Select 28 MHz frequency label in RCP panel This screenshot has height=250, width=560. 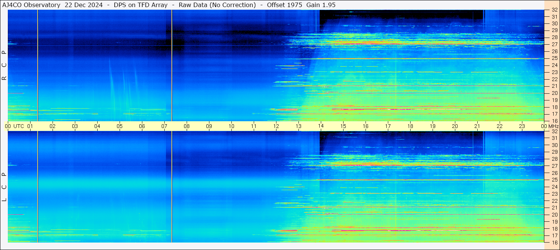[x=554, y=37]
